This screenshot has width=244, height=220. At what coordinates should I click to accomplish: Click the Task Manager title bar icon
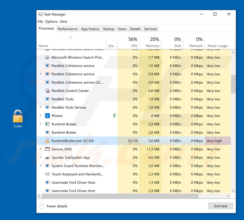click(x=40, y=14)
